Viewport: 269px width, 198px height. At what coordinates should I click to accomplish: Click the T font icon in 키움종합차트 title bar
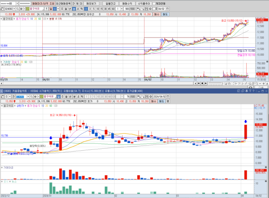pos(250,91)
